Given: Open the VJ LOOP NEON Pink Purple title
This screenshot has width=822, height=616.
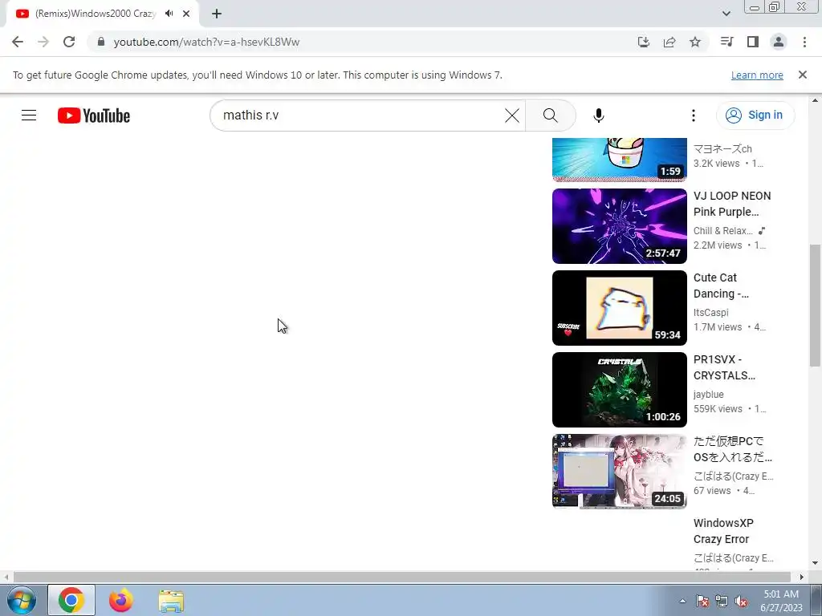Looking at the screenshot, I should (732, 204).
